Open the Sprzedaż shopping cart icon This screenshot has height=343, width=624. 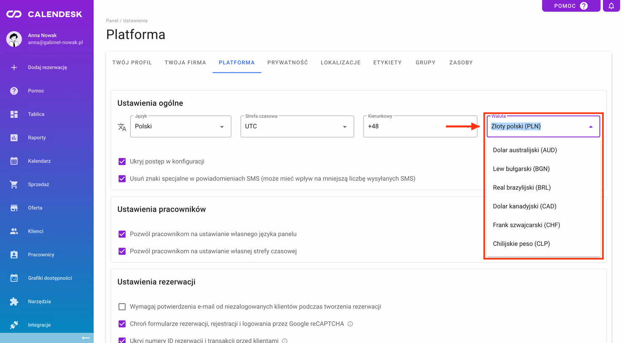[14, 185]
